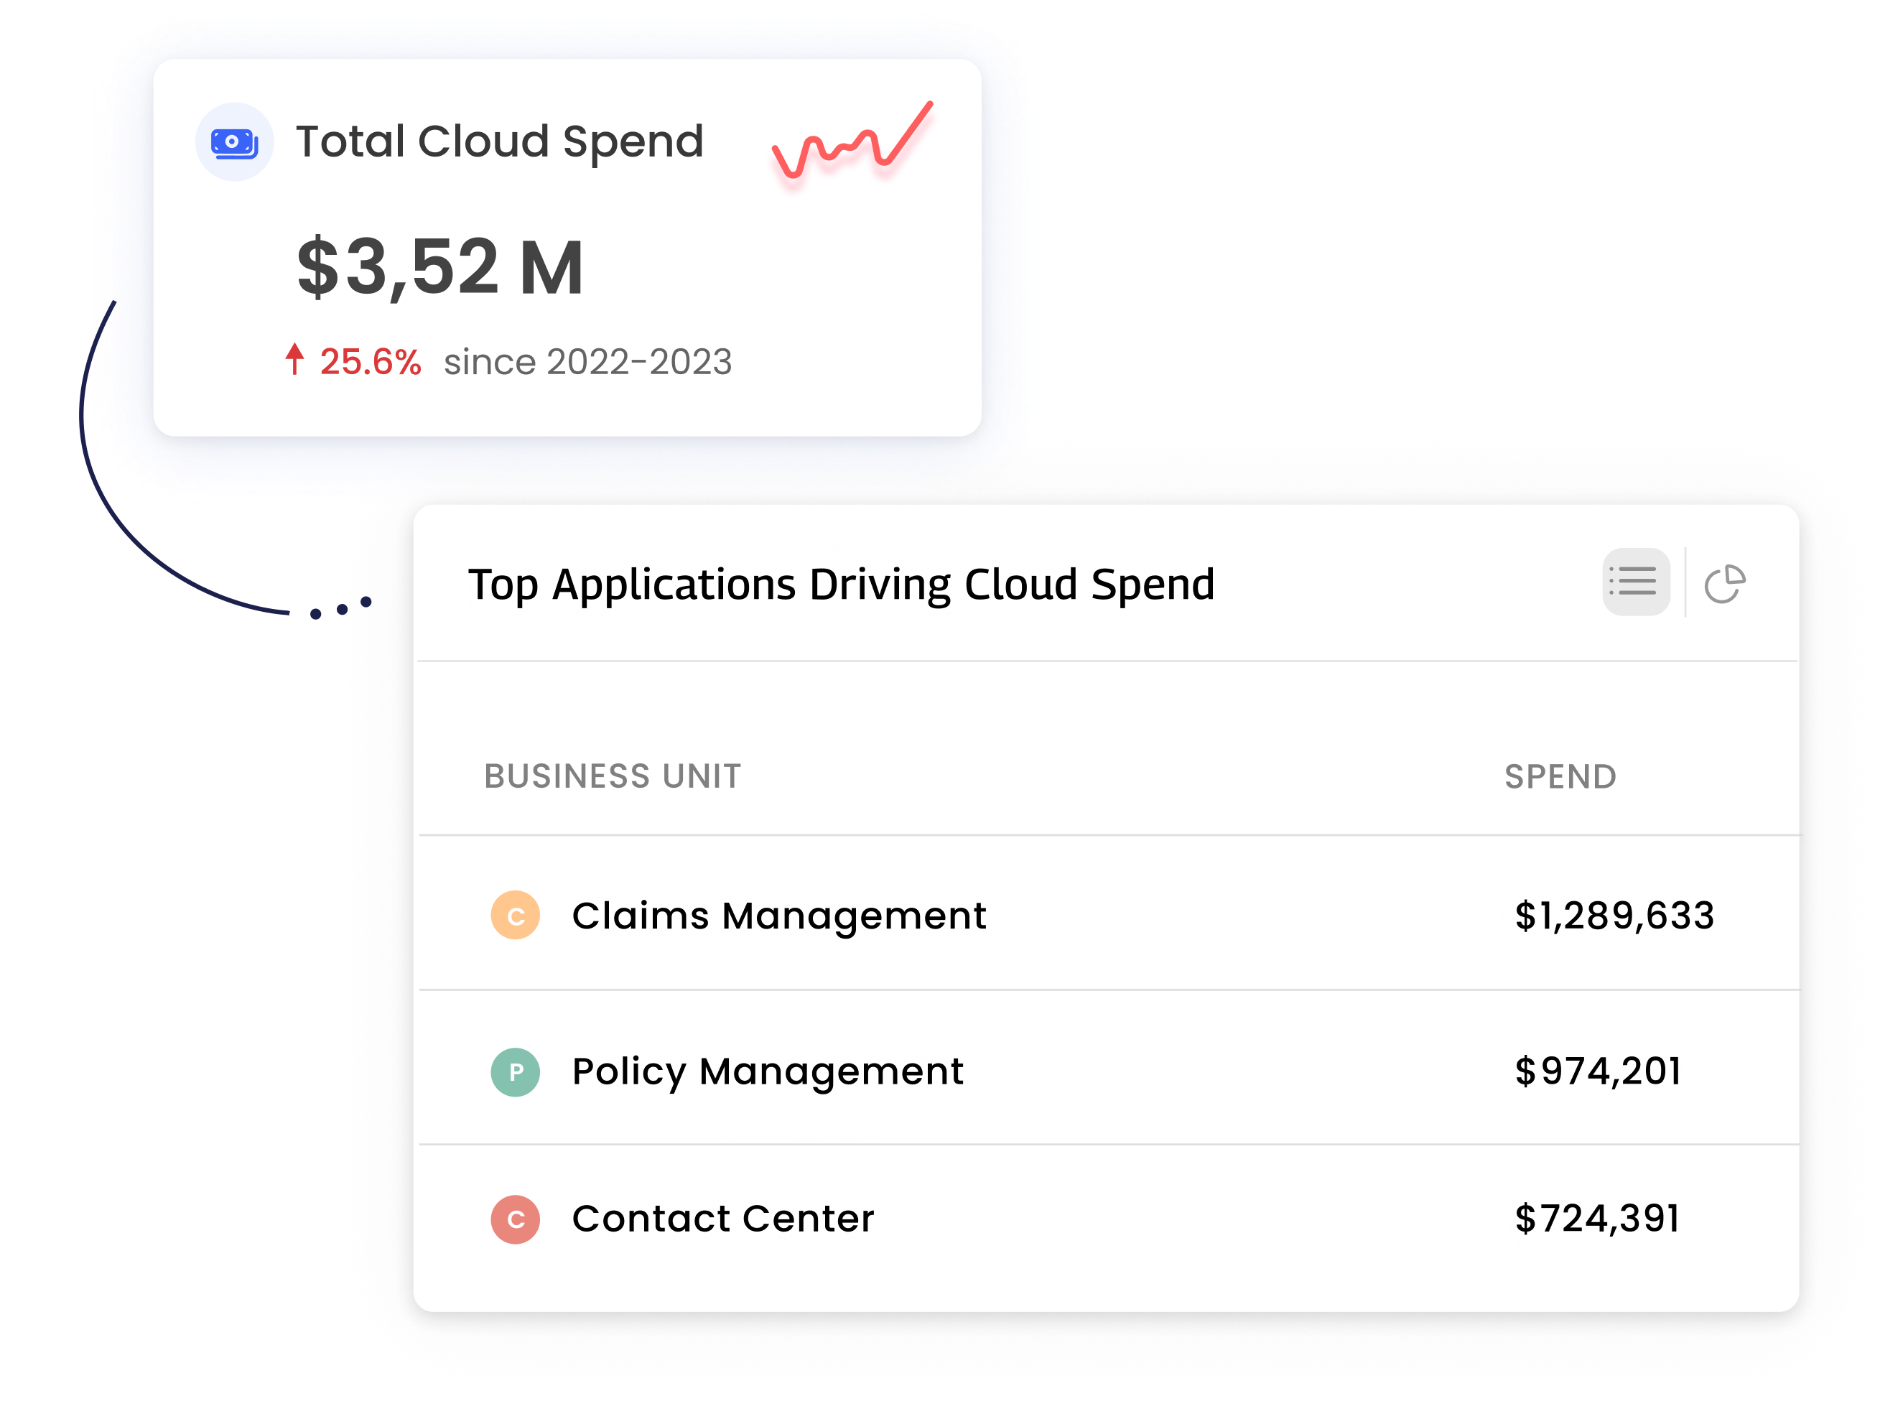Viewport: 1903px width, 1419px height.
Task: Click the 'since 2022-2023' label
Action: click(587, 362)
